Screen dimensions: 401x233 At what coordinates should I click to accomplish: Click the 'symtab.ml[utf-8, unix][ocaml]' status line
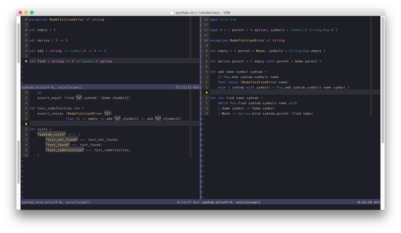231,202
